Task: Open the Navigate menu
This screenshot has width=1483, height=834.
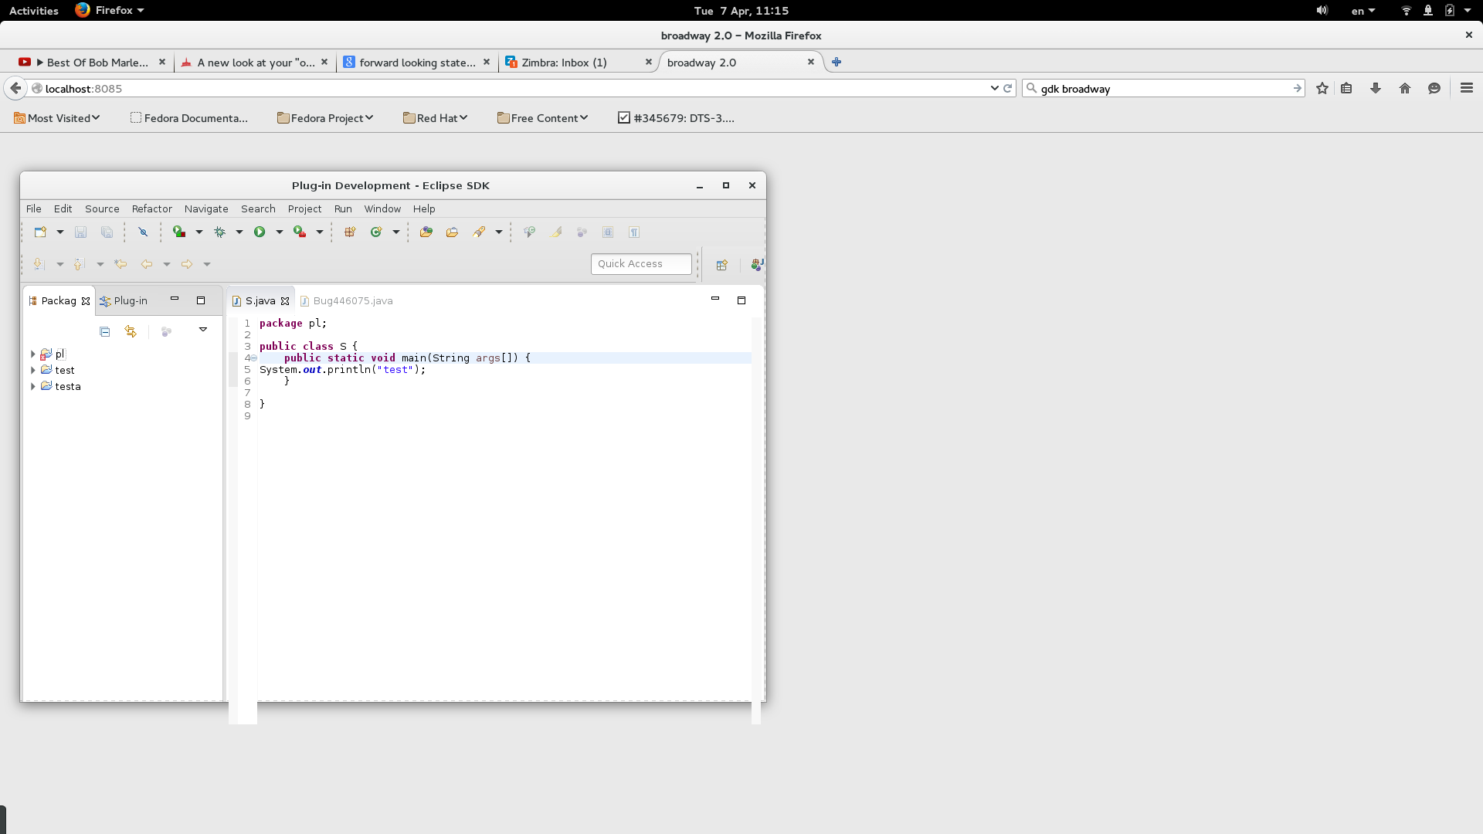Action: [x=206, y=208]
